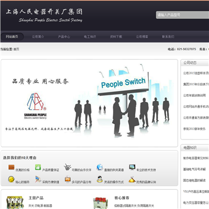Screen dimensions: 209x209
Task: Click the 电器知识 panel header
Action: point(195,148)
